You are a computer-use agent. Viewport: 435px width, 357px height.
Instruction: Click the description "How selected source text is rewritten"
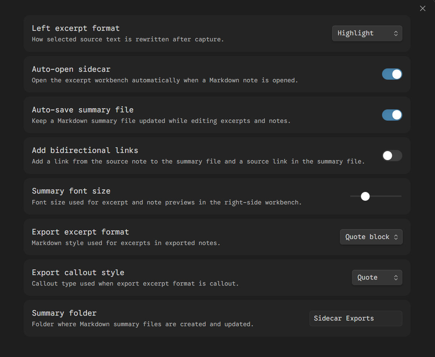128,39
